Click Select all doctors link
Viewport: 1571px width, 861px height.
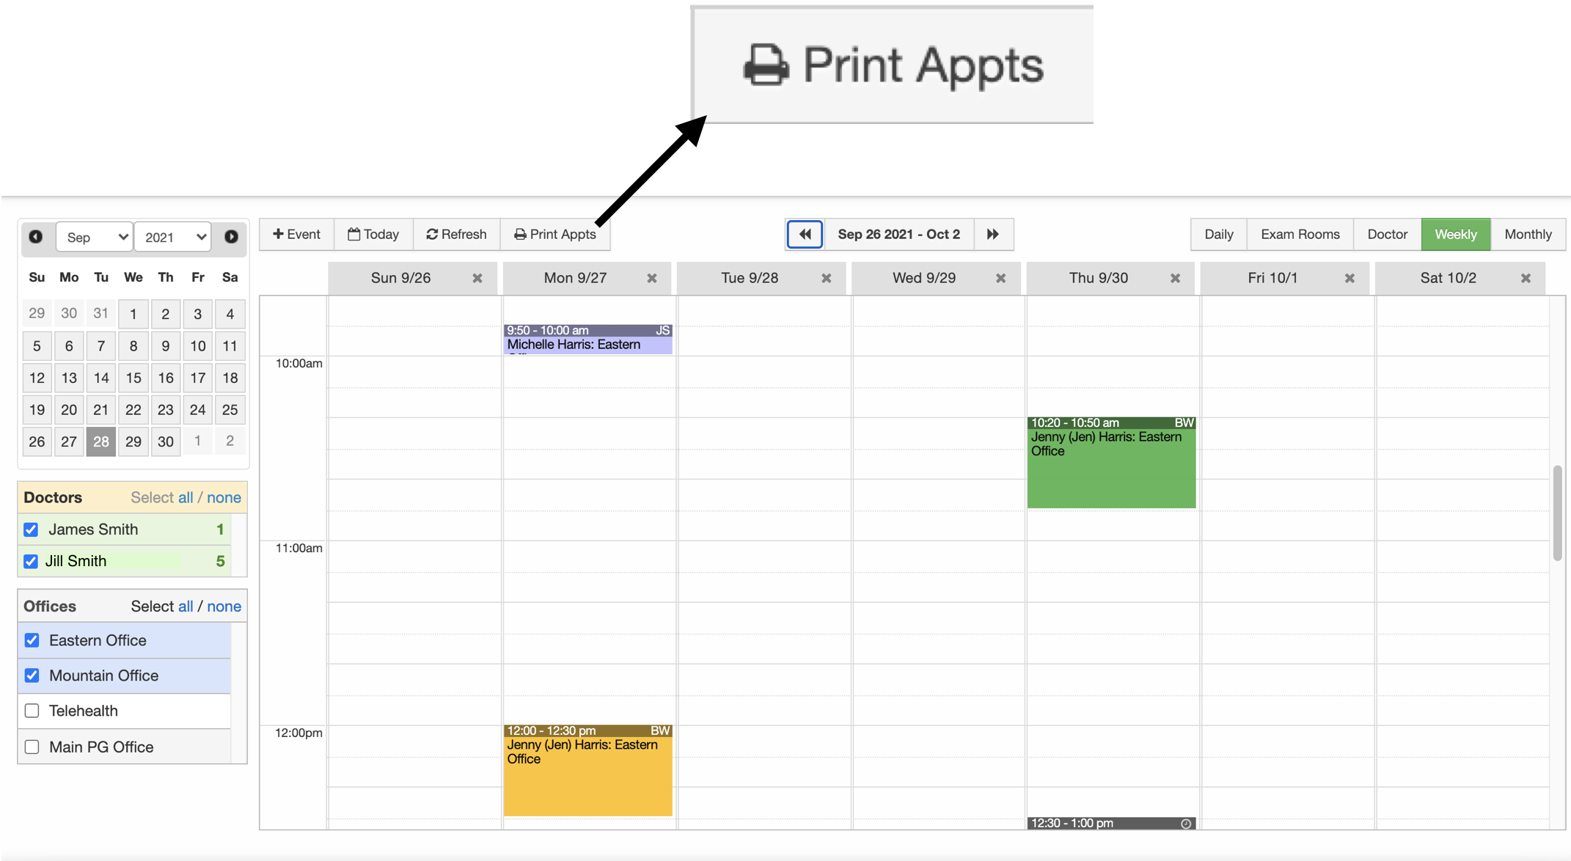(x=184, y=497)
